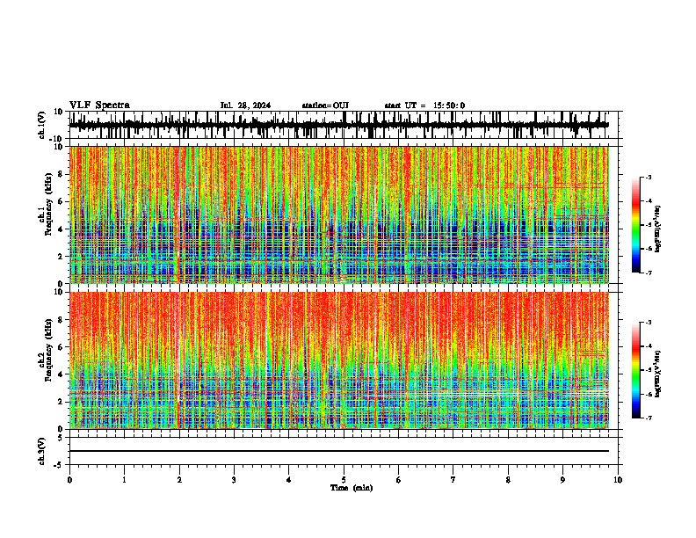Screen dimensions: 696x538
Task: Click time-axis tick label '1'
Action: [124, 480]
